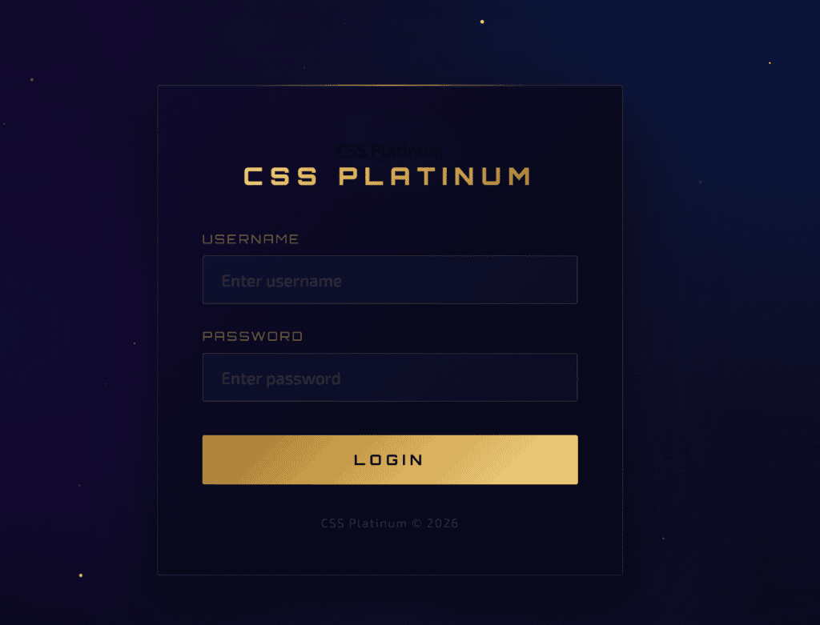820x625 pixels.
Task: Click the bright star at top center
Action: [x=482, y=22]
